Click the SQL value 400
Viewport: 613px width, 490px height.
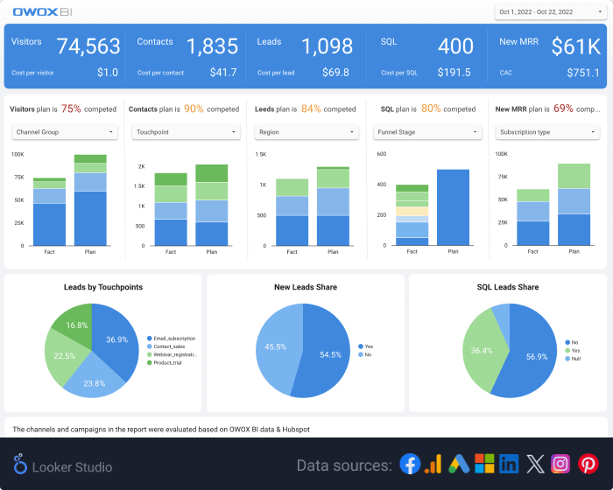(455, 46)
